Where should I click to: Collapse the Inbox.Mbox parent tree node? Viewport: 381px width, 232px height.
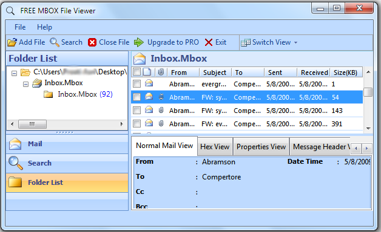point(25,84)
